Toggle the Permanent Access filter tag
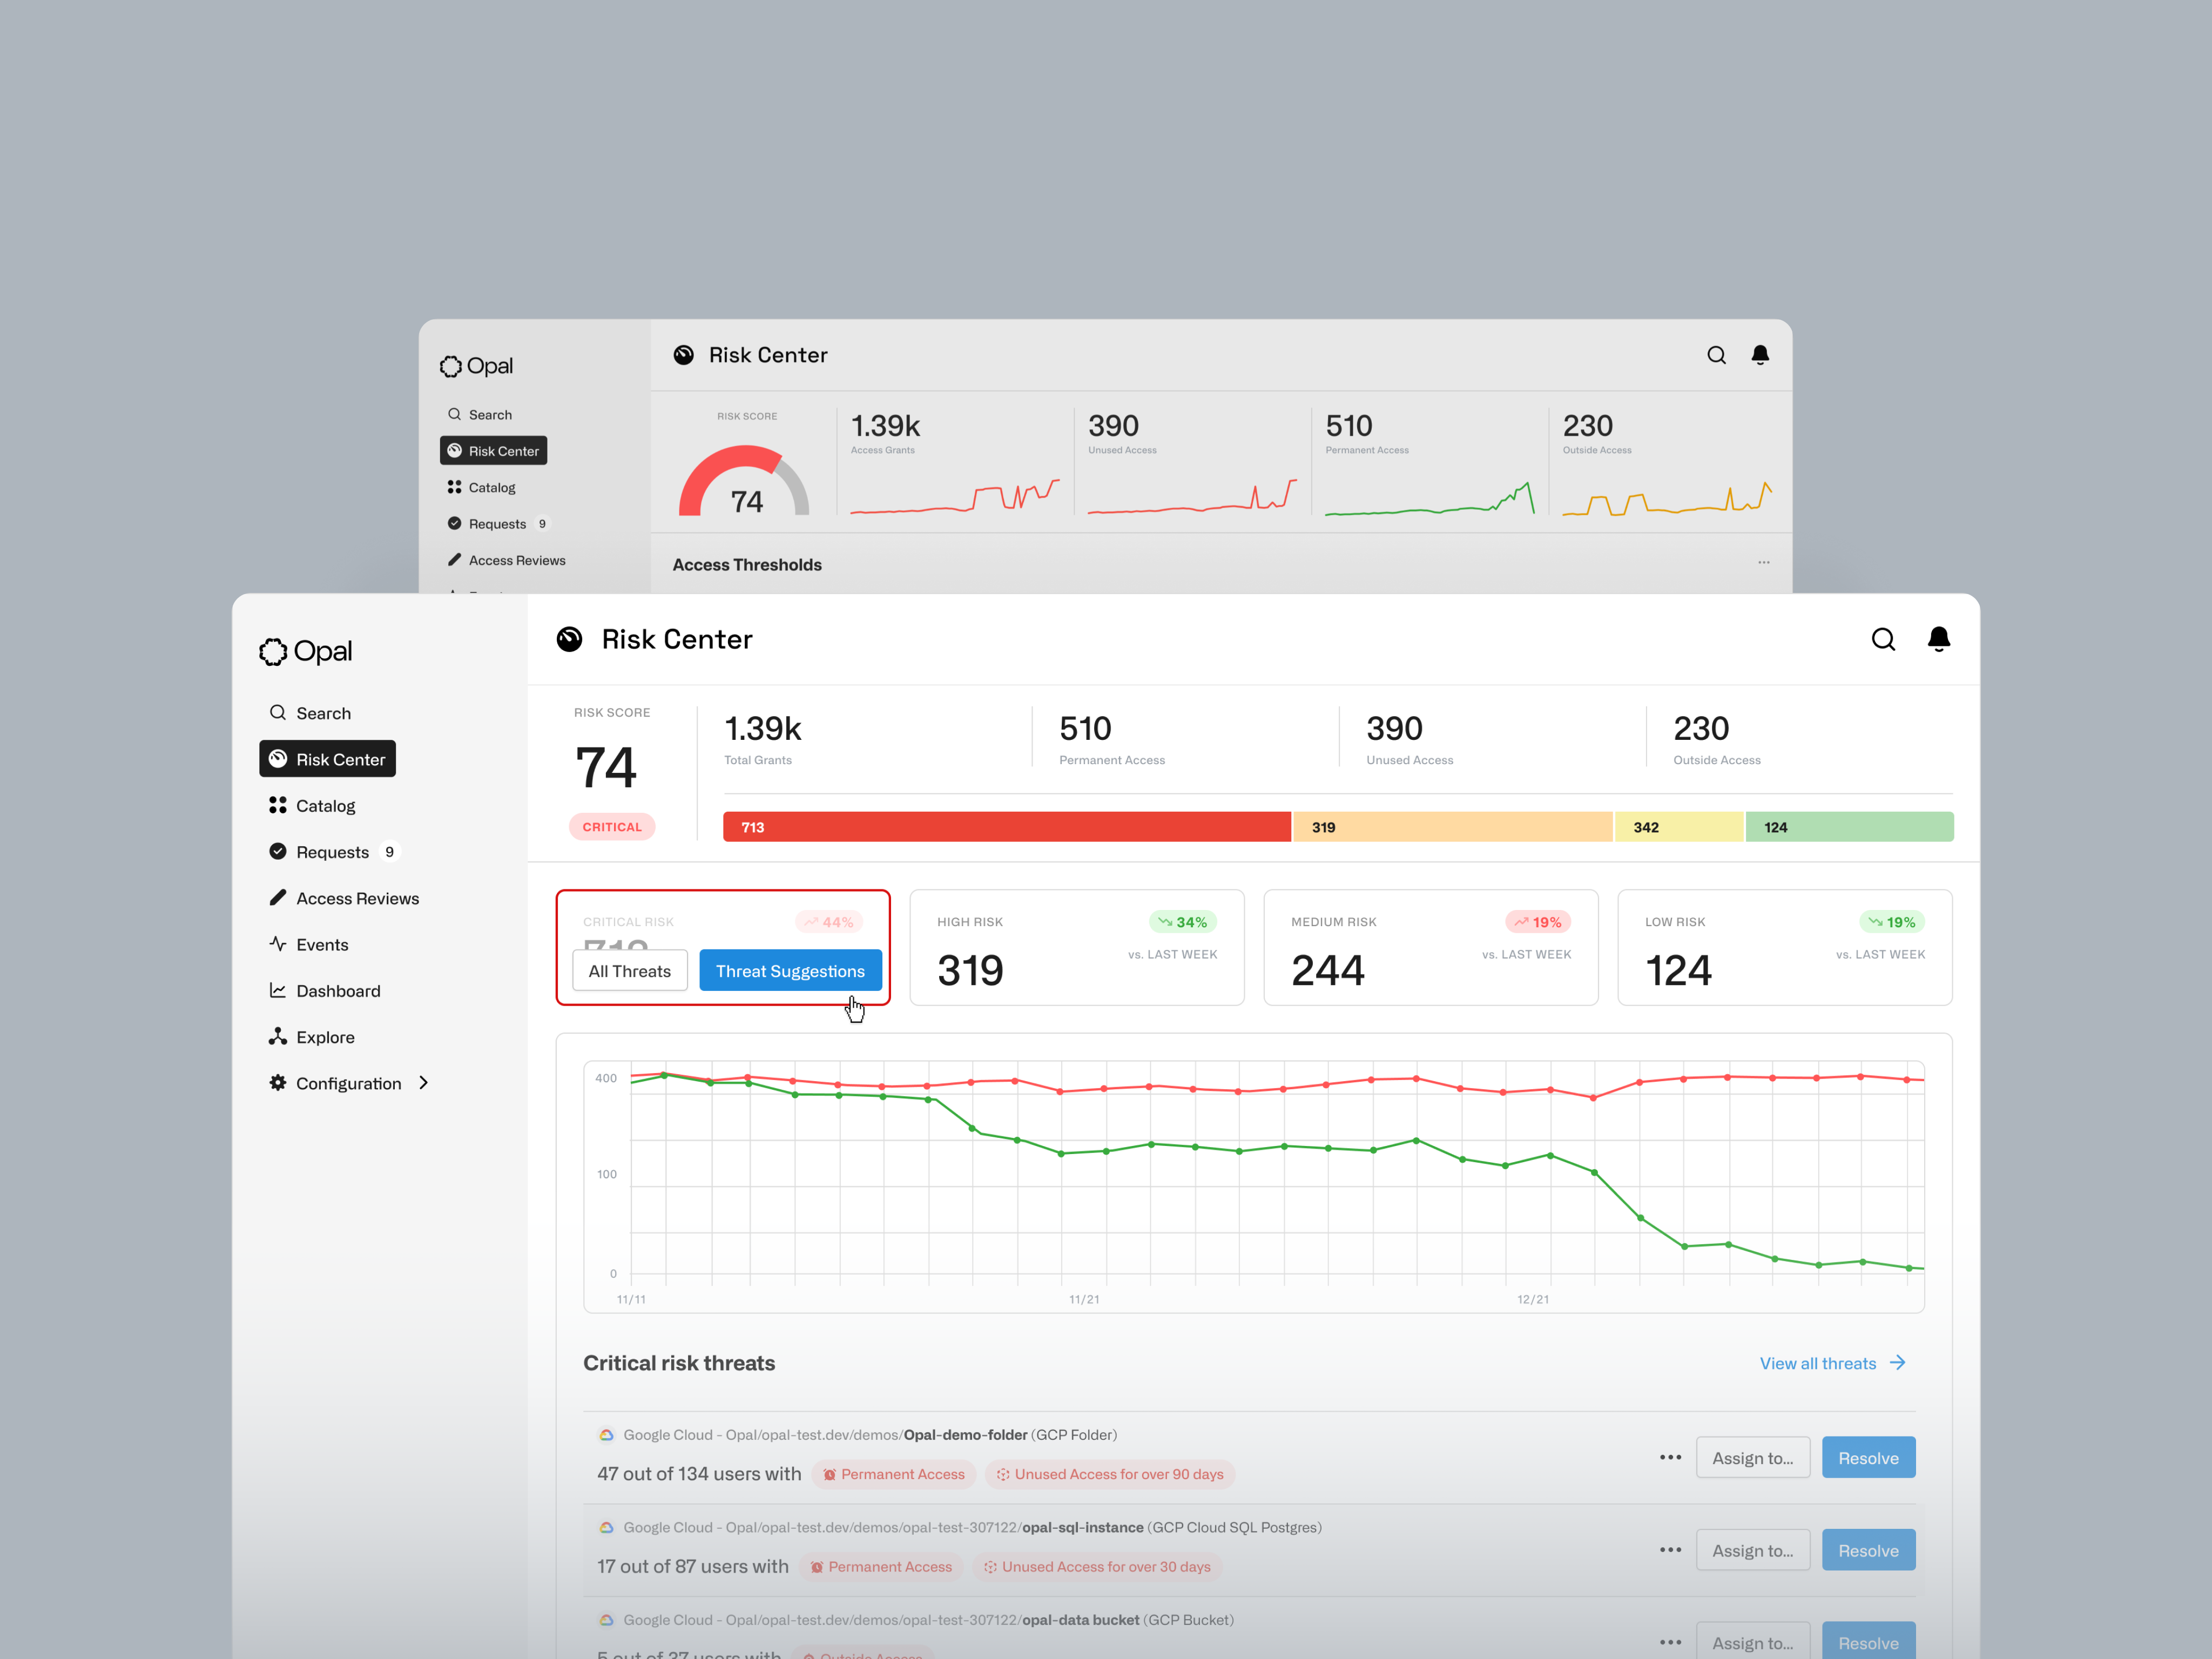This screenshot has width=2212, height=1659. 894,1474
